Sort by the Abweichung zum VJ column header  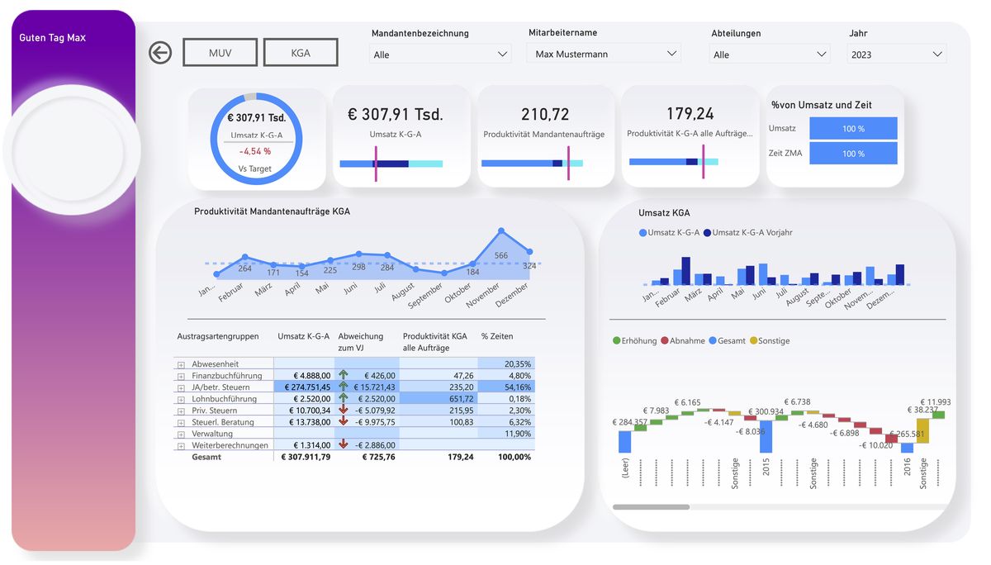[x=361, y=342]
